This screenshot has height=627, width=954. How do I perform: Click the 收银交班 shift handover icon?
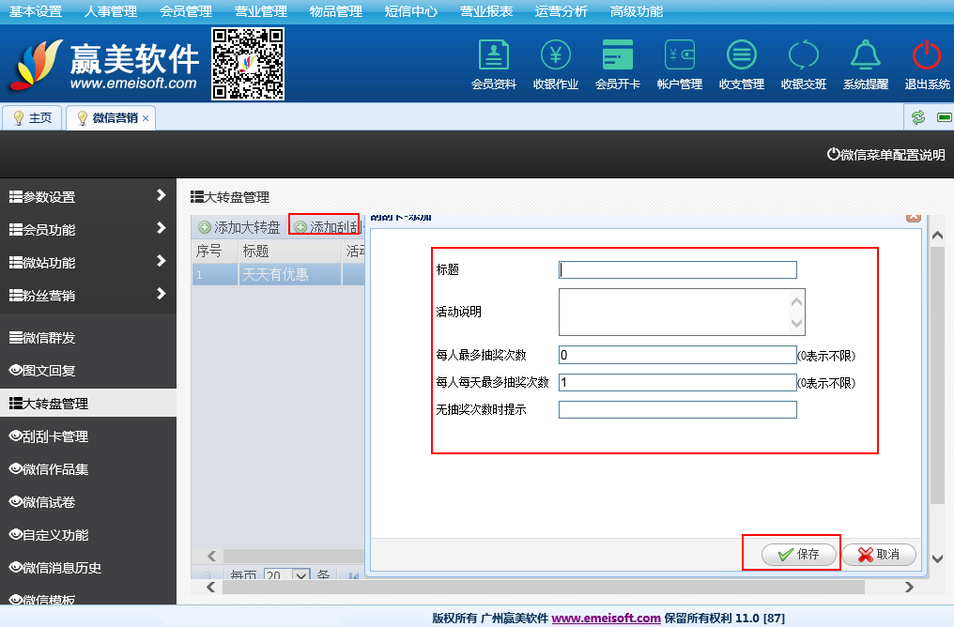[x=803, y=56]
